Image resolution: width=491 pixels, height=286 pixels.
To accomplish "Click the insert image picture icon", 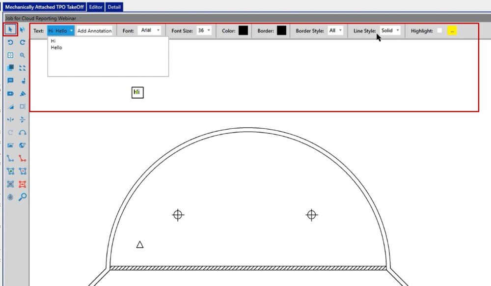I will tap(10, 145).
